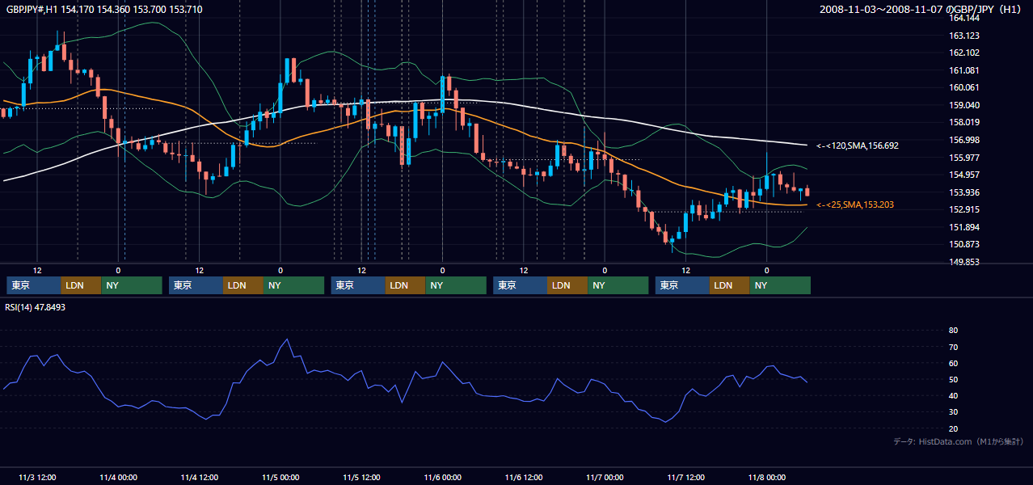Click price axis value 150.873
Image resolution: width=1033 pixels, height=485 pixels.
point(963,244)
